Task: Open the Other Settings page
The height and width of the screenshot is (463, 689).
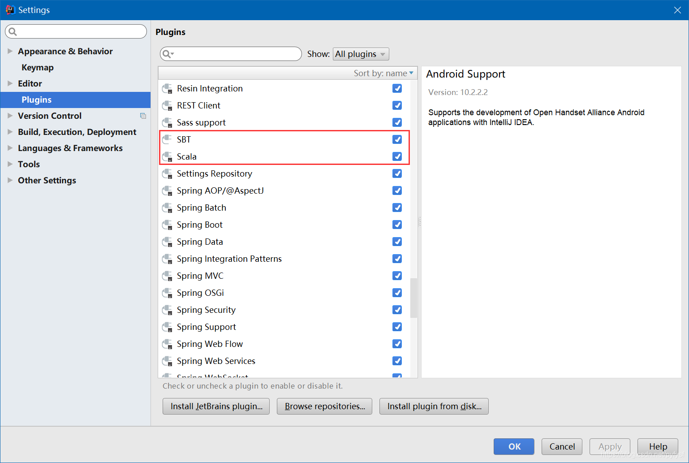Action: tap(47, 180)
